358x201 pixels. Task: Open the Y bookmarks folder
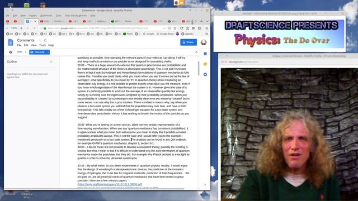(x=72, y=33)
